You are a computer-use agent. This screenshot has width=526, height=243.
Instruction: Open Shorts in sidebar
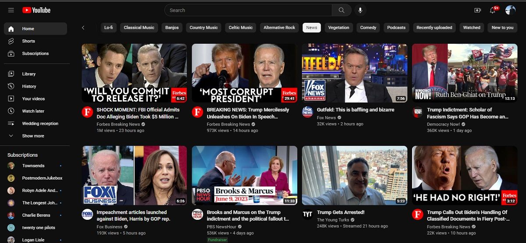tap(36, 41)
